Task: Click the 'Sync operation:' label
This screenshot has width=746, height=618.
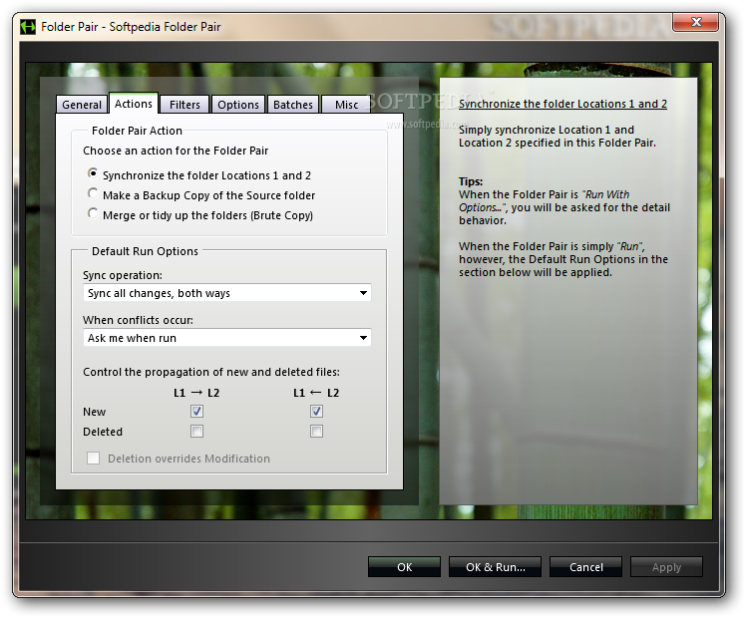Action: 123,275
